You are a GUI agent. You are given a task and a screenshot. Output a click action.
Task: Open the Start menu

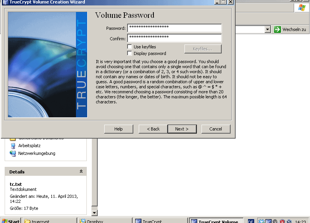[11, 221]
